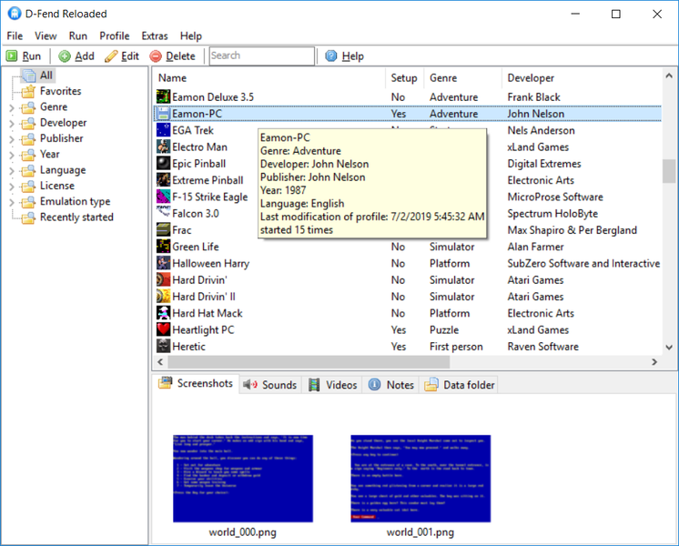Click the Hard Hat Mack icon
The height and width of the screenshot is (546, 679).
pyautogui.click(x=163, y=313)
